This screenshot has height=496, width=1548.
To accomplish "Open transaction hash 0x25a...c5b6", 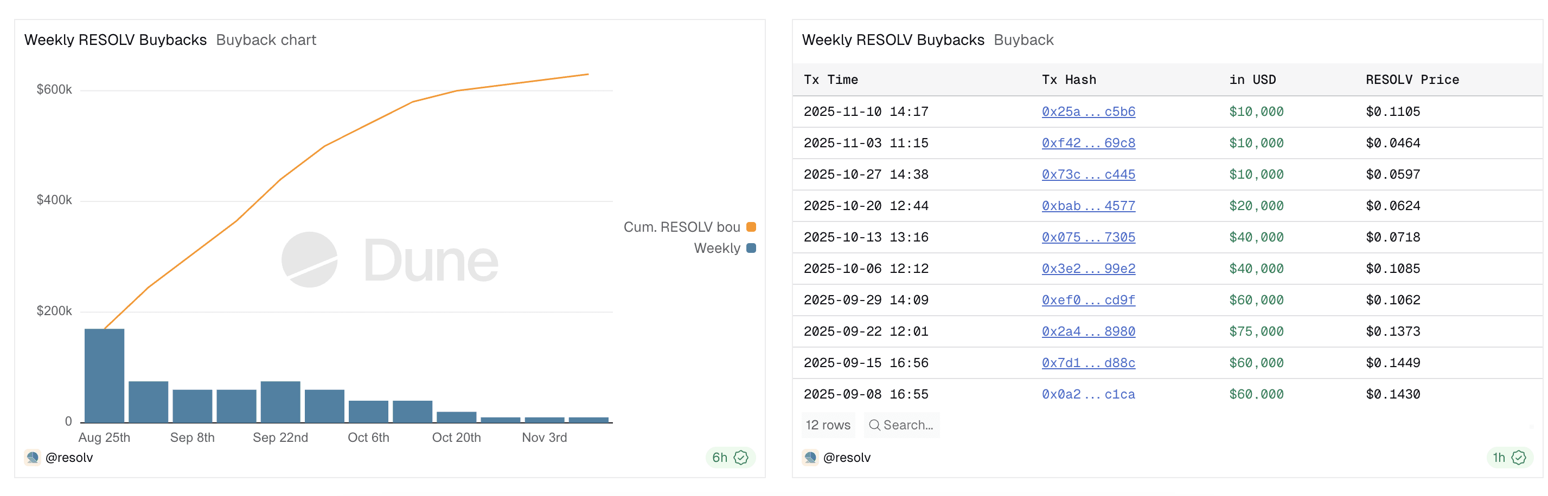I will 1088,112.
